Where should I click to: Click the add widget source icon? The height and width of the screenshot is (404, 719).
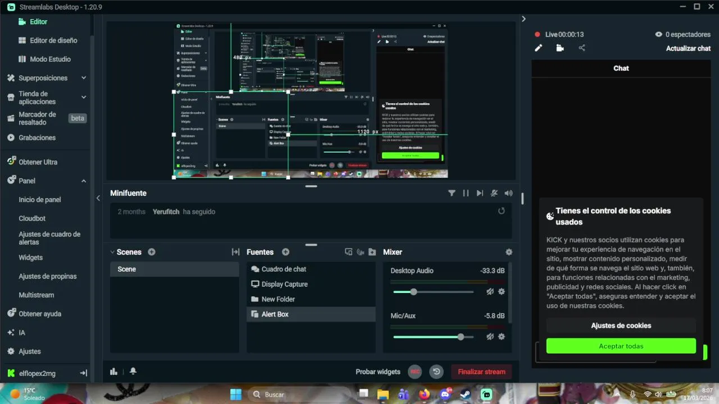(x=348, y=252)
